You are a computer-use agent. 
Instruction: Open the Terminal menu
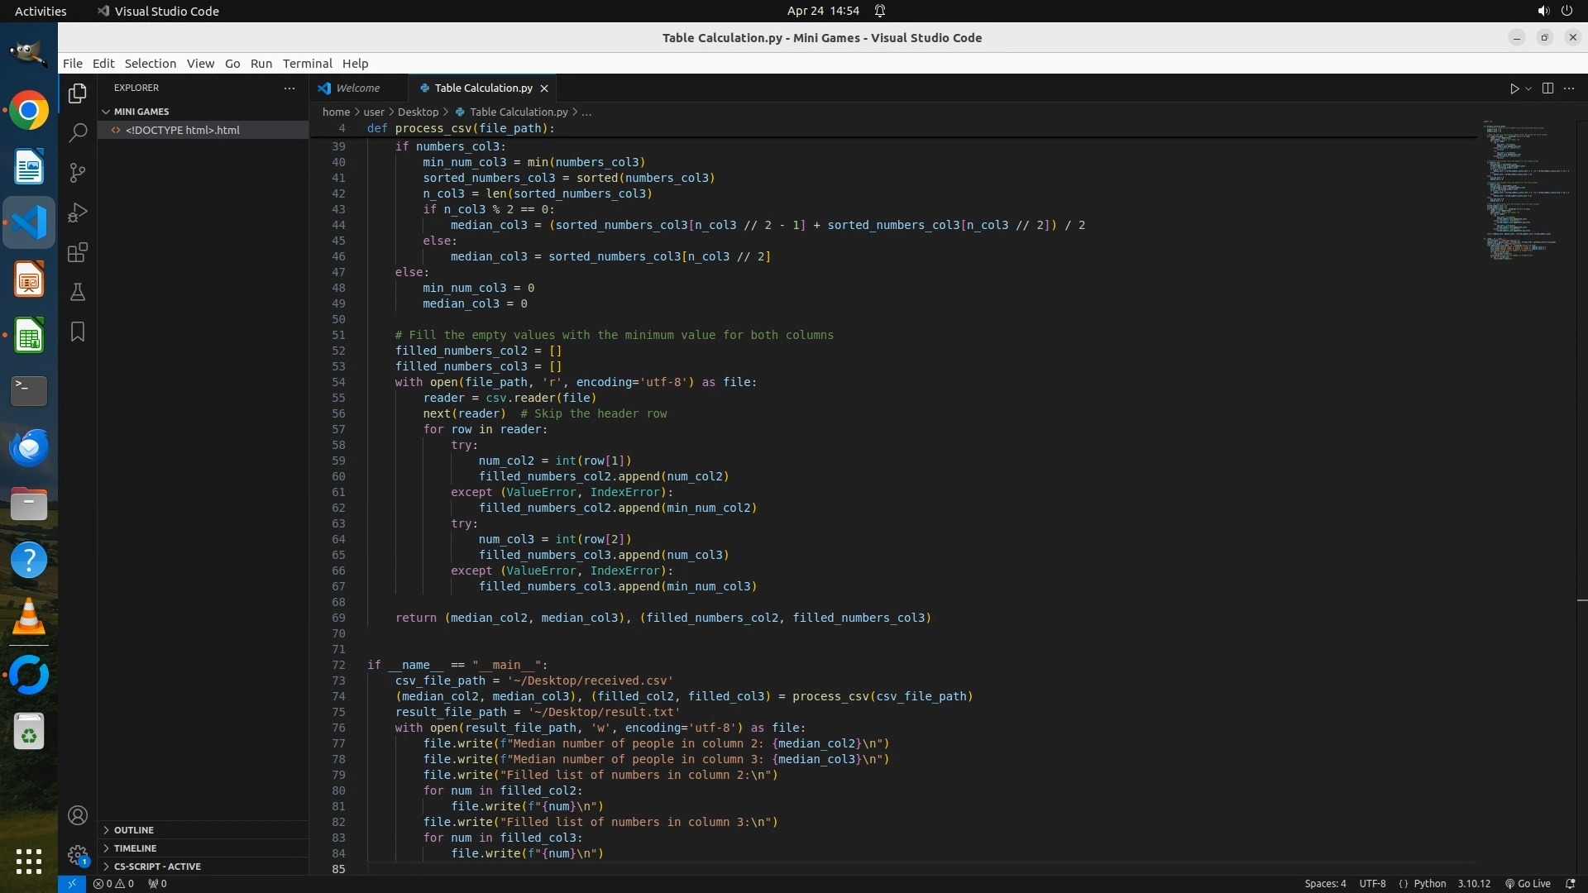307,64
